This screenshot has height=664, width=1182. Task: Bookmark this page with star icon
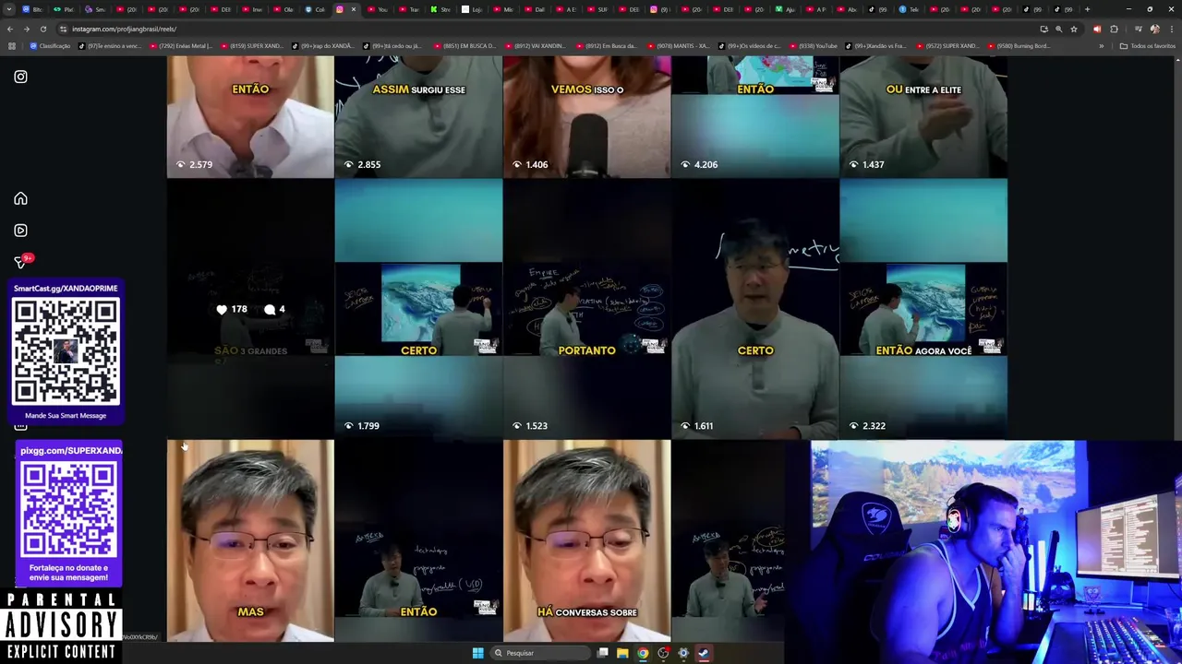1073,29
